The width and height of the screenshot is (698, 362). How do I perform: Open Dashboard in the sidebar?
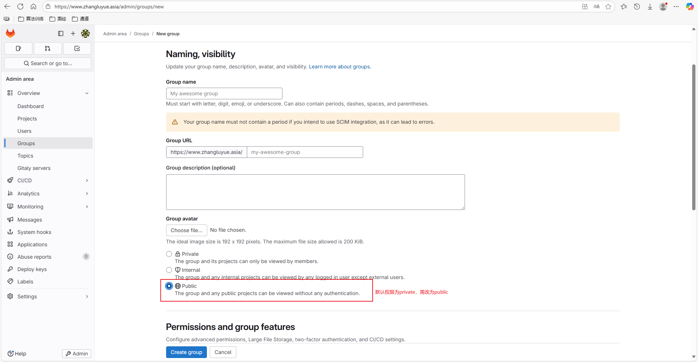click(x=48, y=106)
